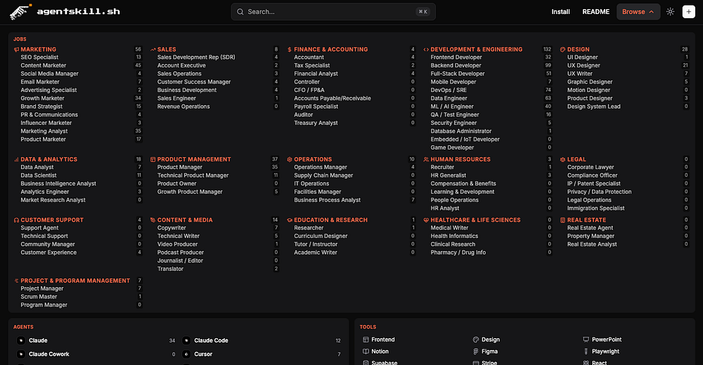Select the DevOps / SRE job
Image resolution: width=703 pixels, height=365 pixels.
(x=449, y=90)
